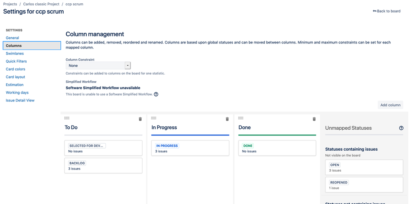The height and width of the screenshot is (204, 410).
Task: Click the In Progress column title
Action: point(164,128)
